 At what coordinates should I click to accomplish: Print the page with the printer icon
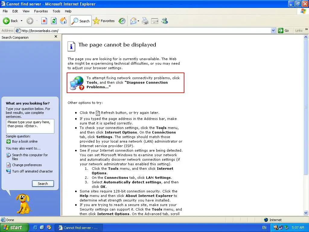145,21
